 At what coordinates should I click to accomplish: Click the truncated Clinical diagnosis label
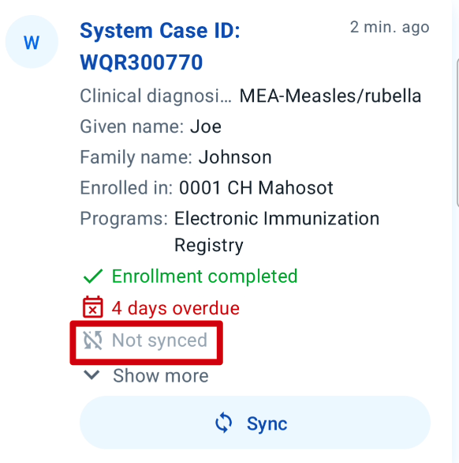point(155,96)
